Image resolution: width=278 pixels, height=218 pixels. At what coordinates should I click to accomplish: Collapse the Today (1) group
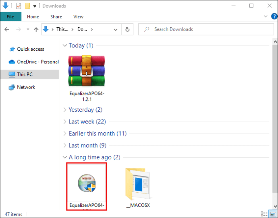pyautogui.click(x=65, y=45)
